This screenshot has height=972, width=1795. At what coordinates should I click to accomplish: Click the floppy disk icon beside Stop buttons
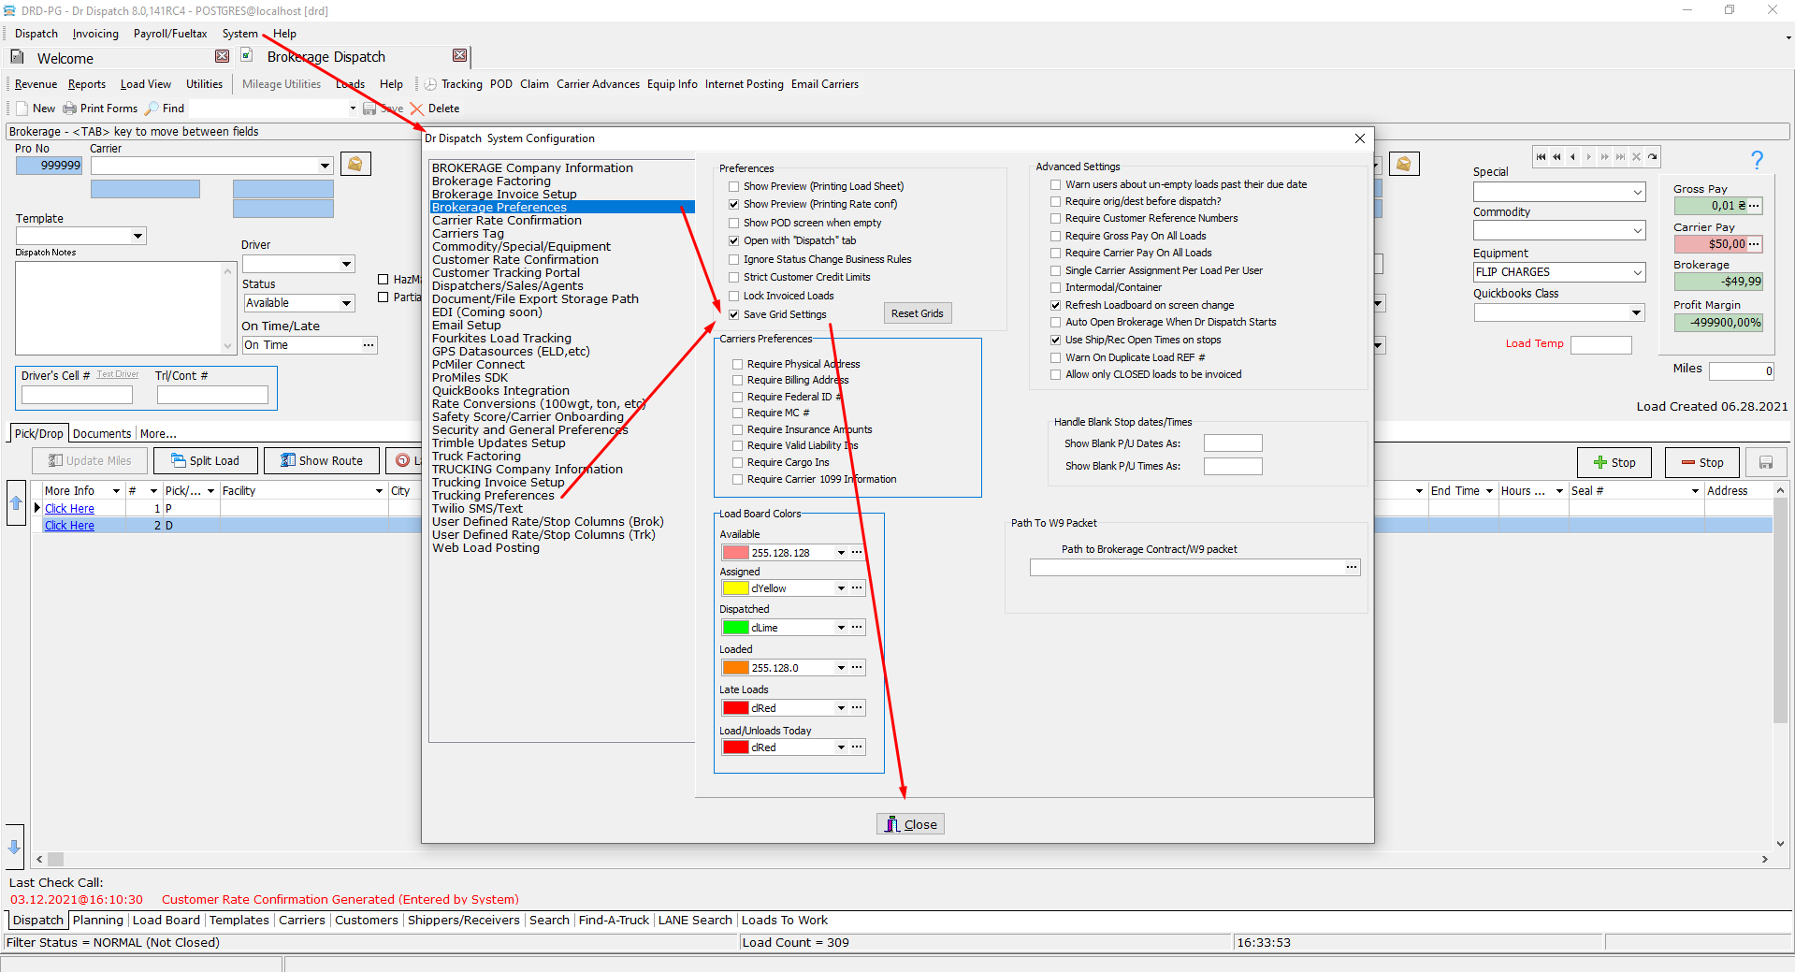coord(1766,462)
